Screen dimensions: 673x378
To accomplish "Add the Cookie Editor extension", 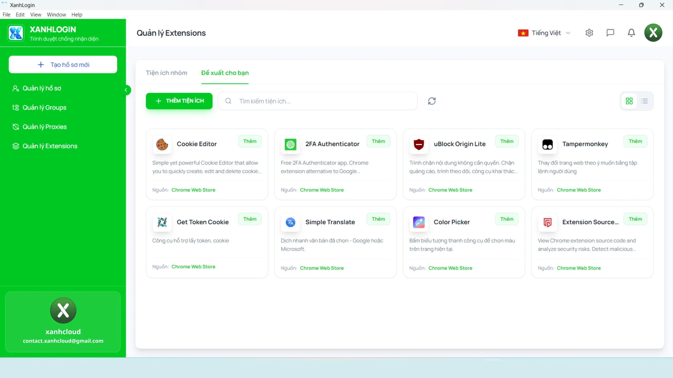I will click(250, 141).
